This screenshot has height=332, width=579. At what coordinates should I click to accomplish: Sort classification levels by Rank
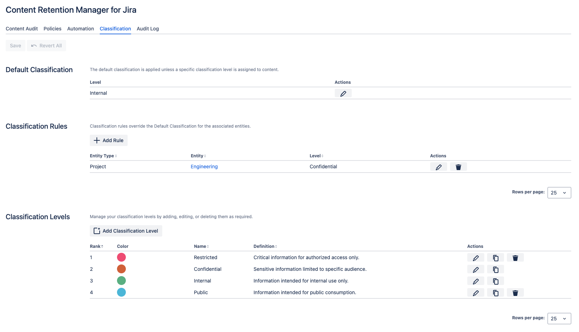(96, 246)
